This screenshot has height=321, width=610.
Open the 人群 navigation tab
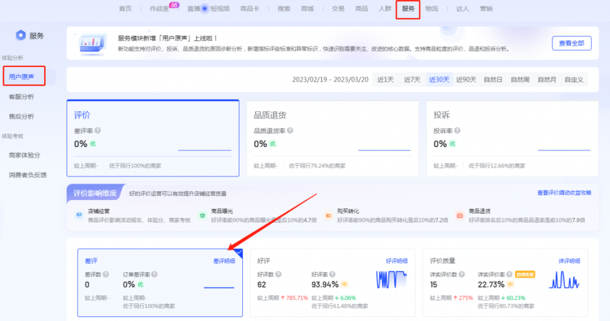[385, 8]
